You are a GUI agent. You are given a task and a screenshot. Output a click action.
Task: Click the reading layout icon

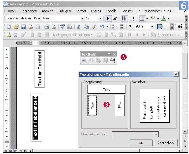click(x=160, y=27)
